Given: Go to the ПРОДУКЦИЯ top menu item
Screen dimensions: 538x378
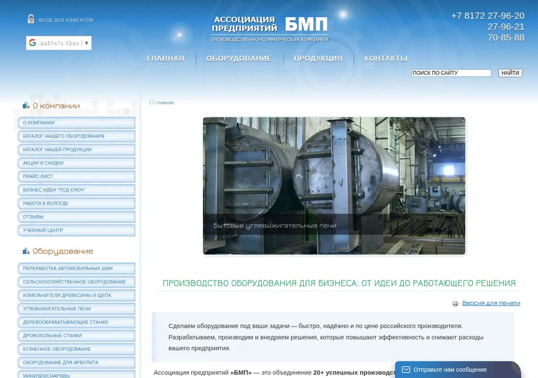Looking at the screenshot, I should 318,58.
